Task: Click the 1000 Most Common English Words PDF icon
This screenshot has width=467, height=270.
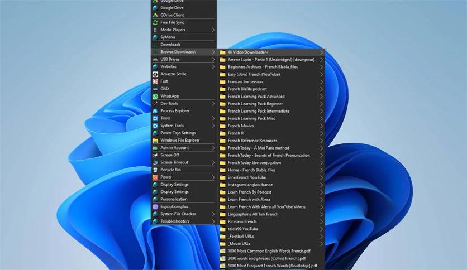Action: [x=222, y=251]
